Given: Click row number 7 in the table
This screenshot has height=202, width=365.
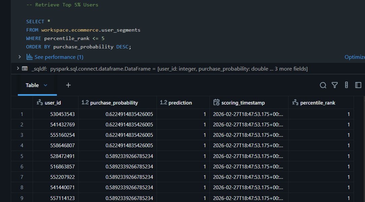Looking at the screenshot, I should pos(22,177).
